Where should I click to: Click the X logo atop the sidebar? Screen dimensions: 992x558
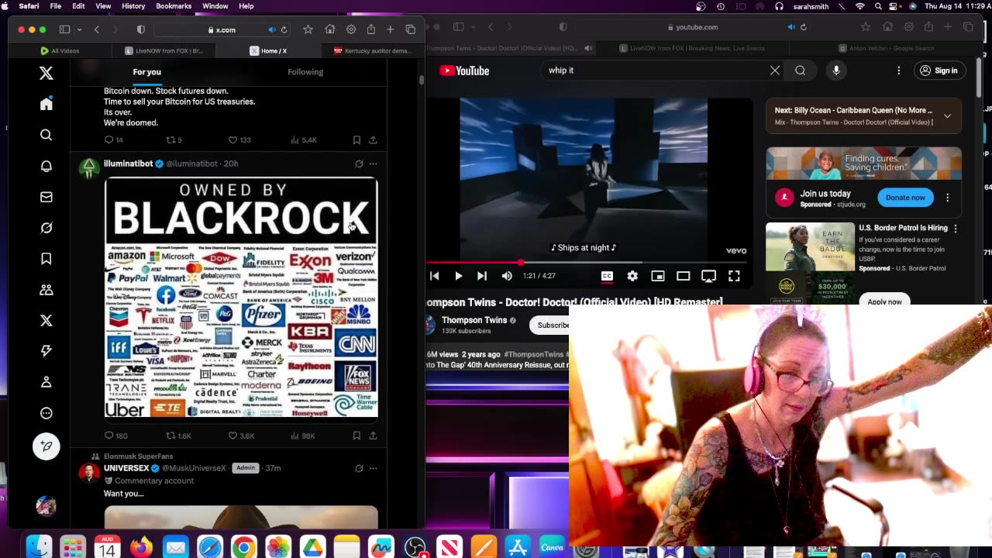46,73
